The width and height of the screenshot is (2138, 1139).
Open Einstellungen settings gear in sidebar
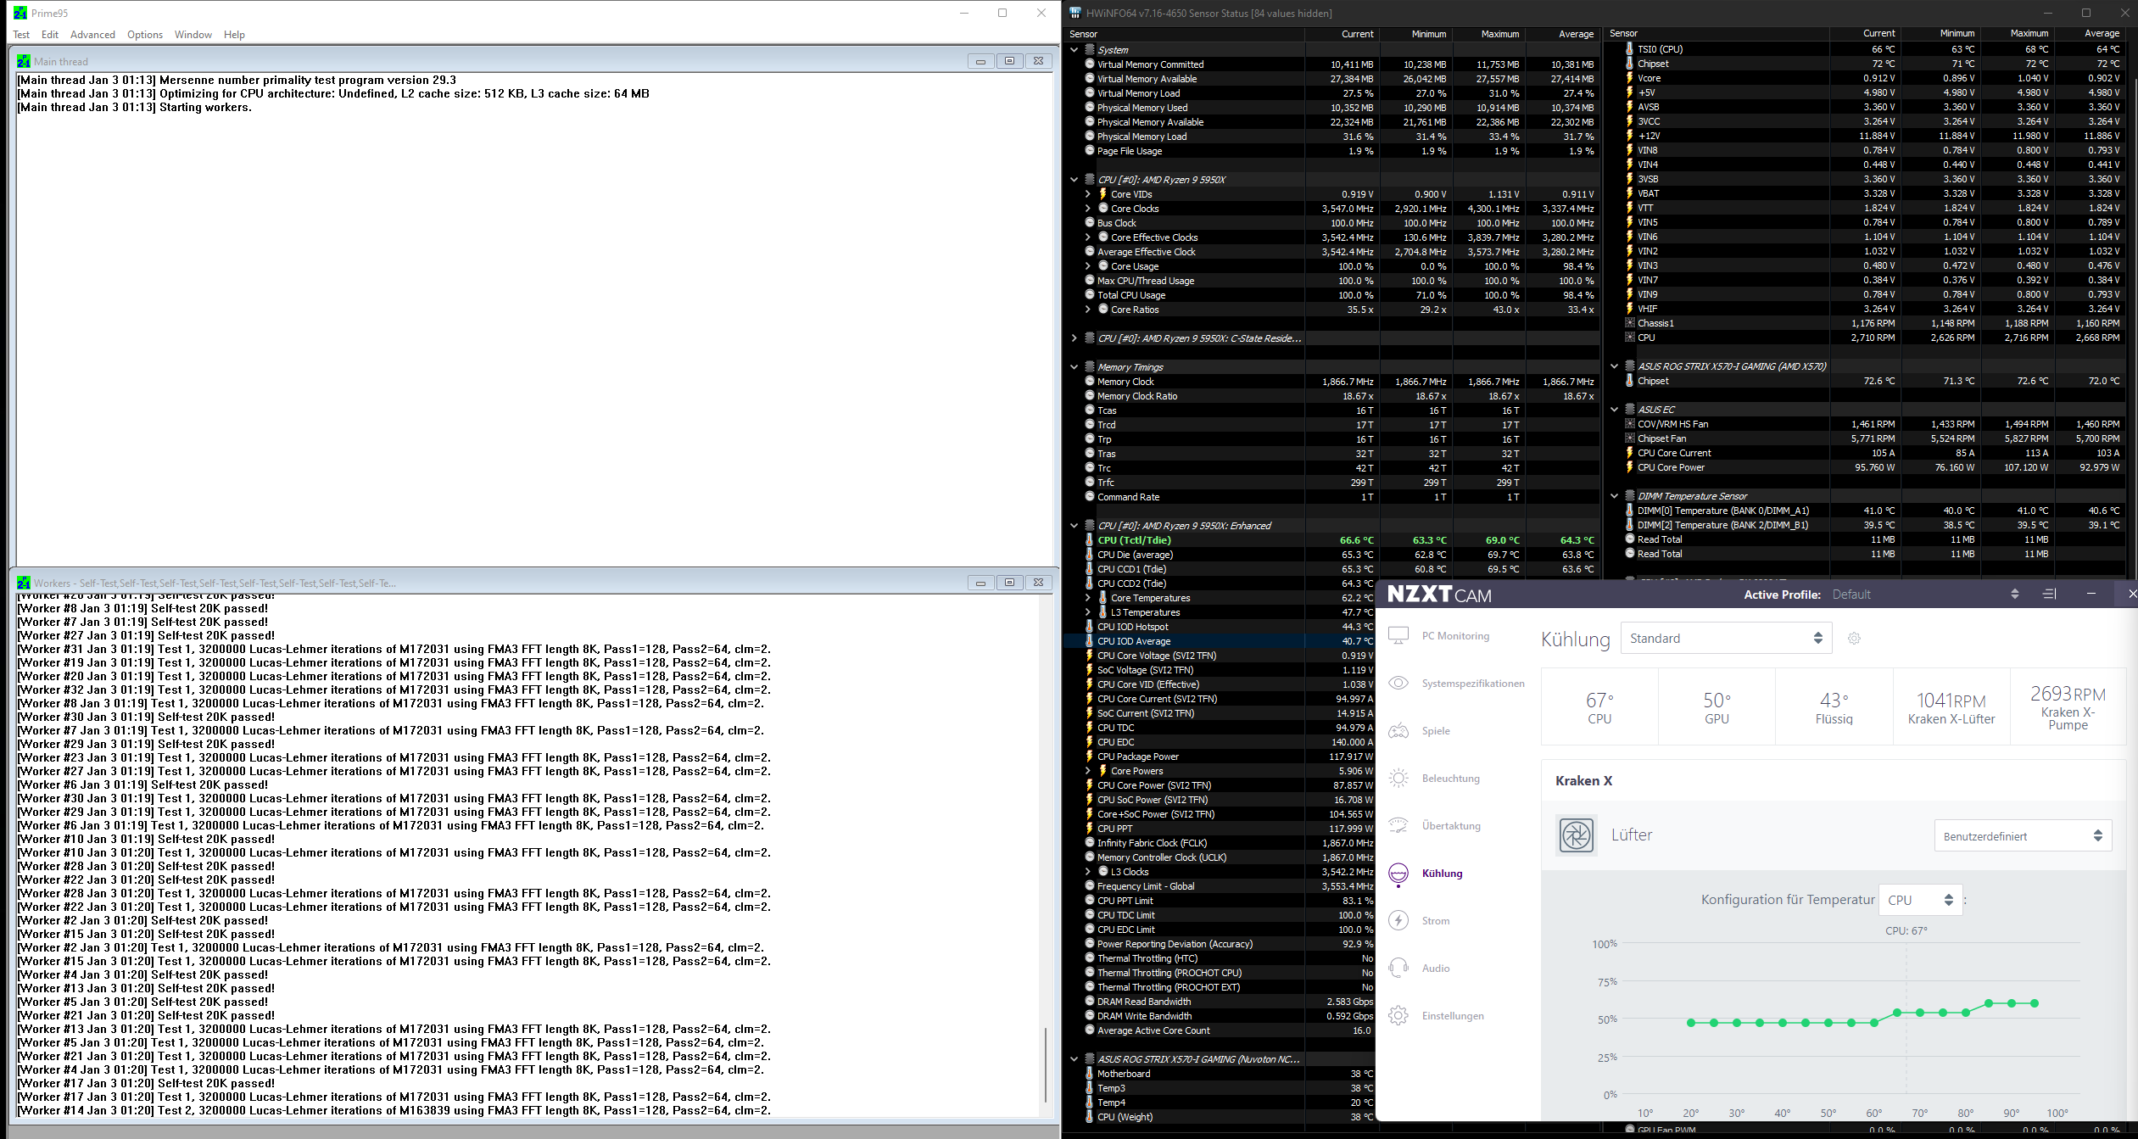1399,1016
